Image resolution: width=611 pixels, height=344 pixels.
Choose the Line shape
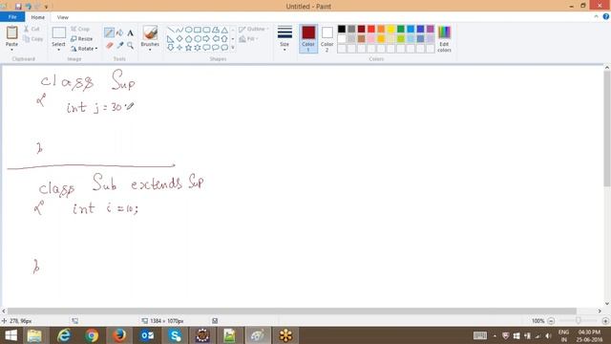[x=171, y=30]
